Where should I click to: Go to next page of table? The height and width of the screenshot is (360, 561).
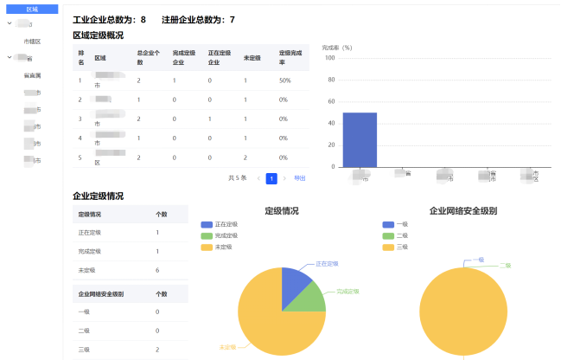coord(284,178)
